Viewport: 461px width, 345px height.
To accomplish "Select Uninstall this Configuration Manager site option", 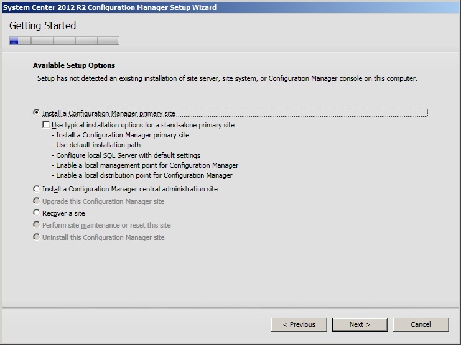I will [x=37, y=237].
